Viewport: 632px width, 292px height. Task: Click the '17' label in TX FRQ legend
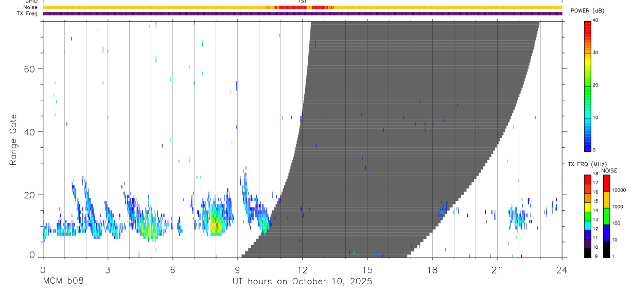point(595,183)
